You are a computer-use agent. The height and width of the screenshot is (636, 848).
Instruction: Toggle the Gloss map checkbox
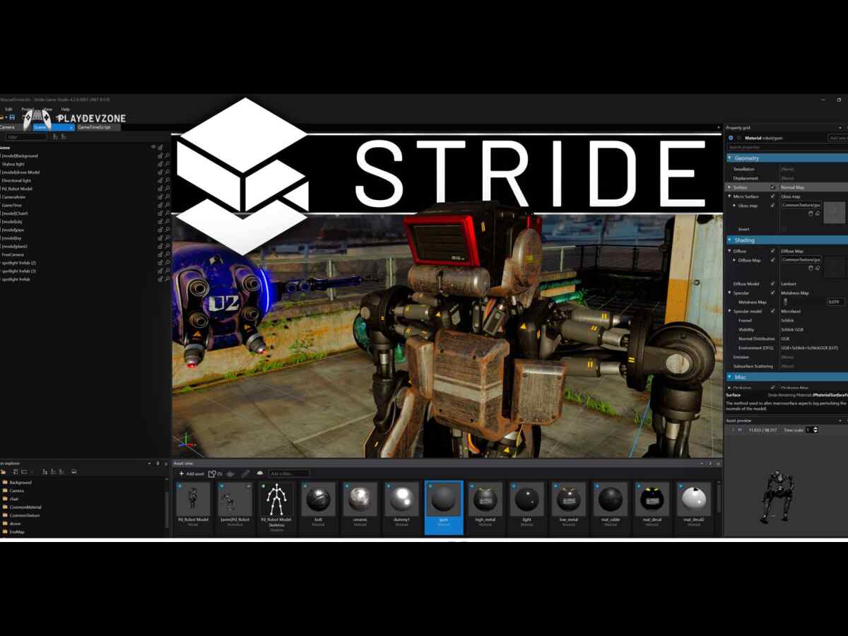(772, 206)
